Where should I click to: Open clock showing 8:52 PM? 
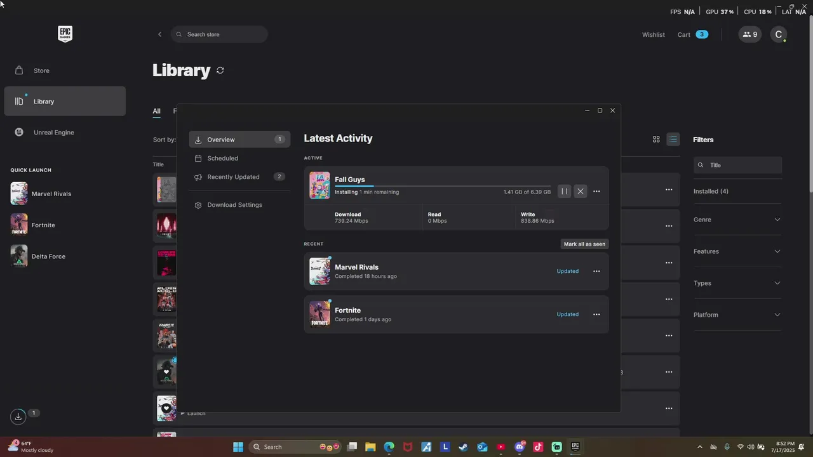pyautogui.click(x=783, y=447)
